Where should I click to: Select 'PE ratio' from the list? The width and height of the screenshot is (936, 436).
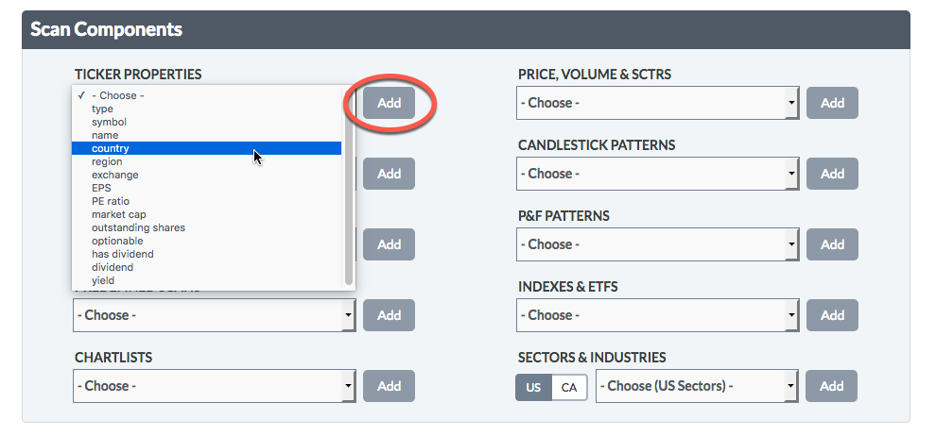(111, 201)
